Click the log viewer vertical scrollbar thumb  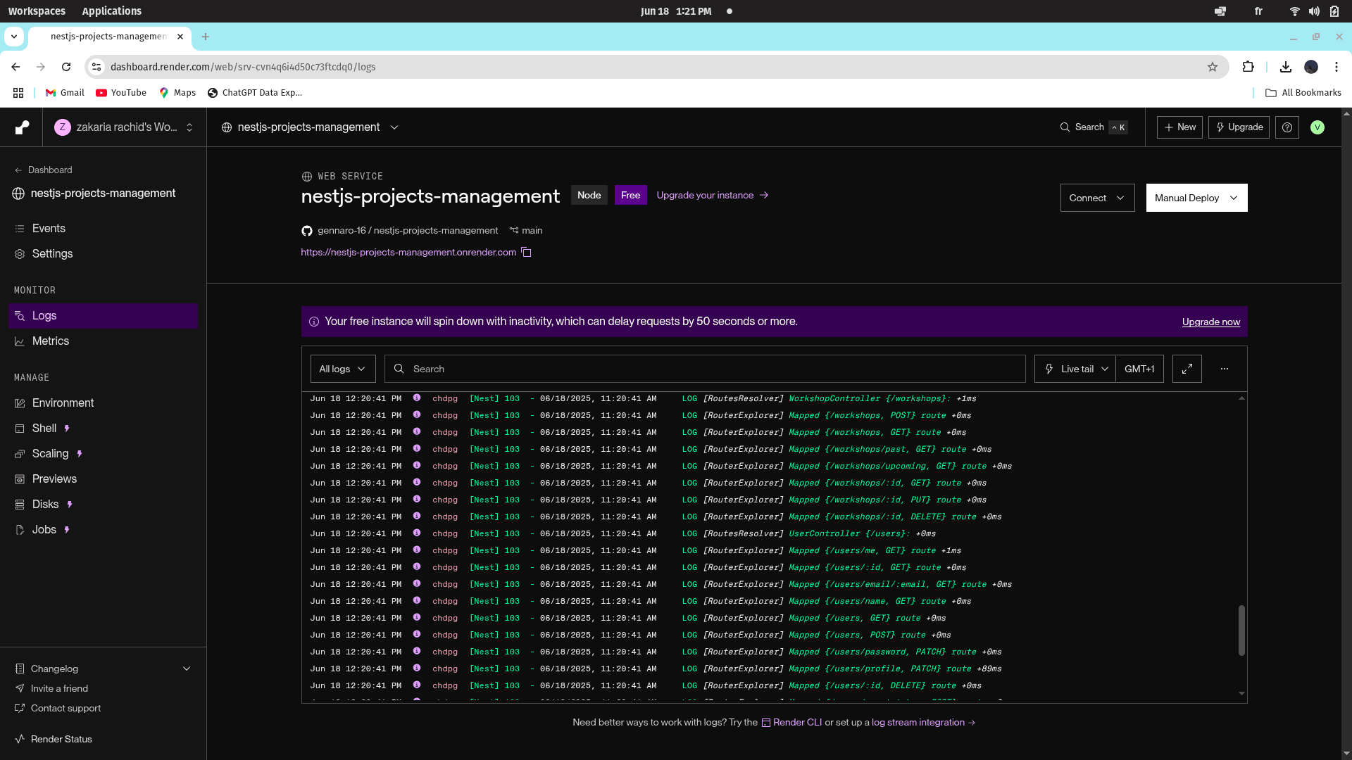point(1241,631)
